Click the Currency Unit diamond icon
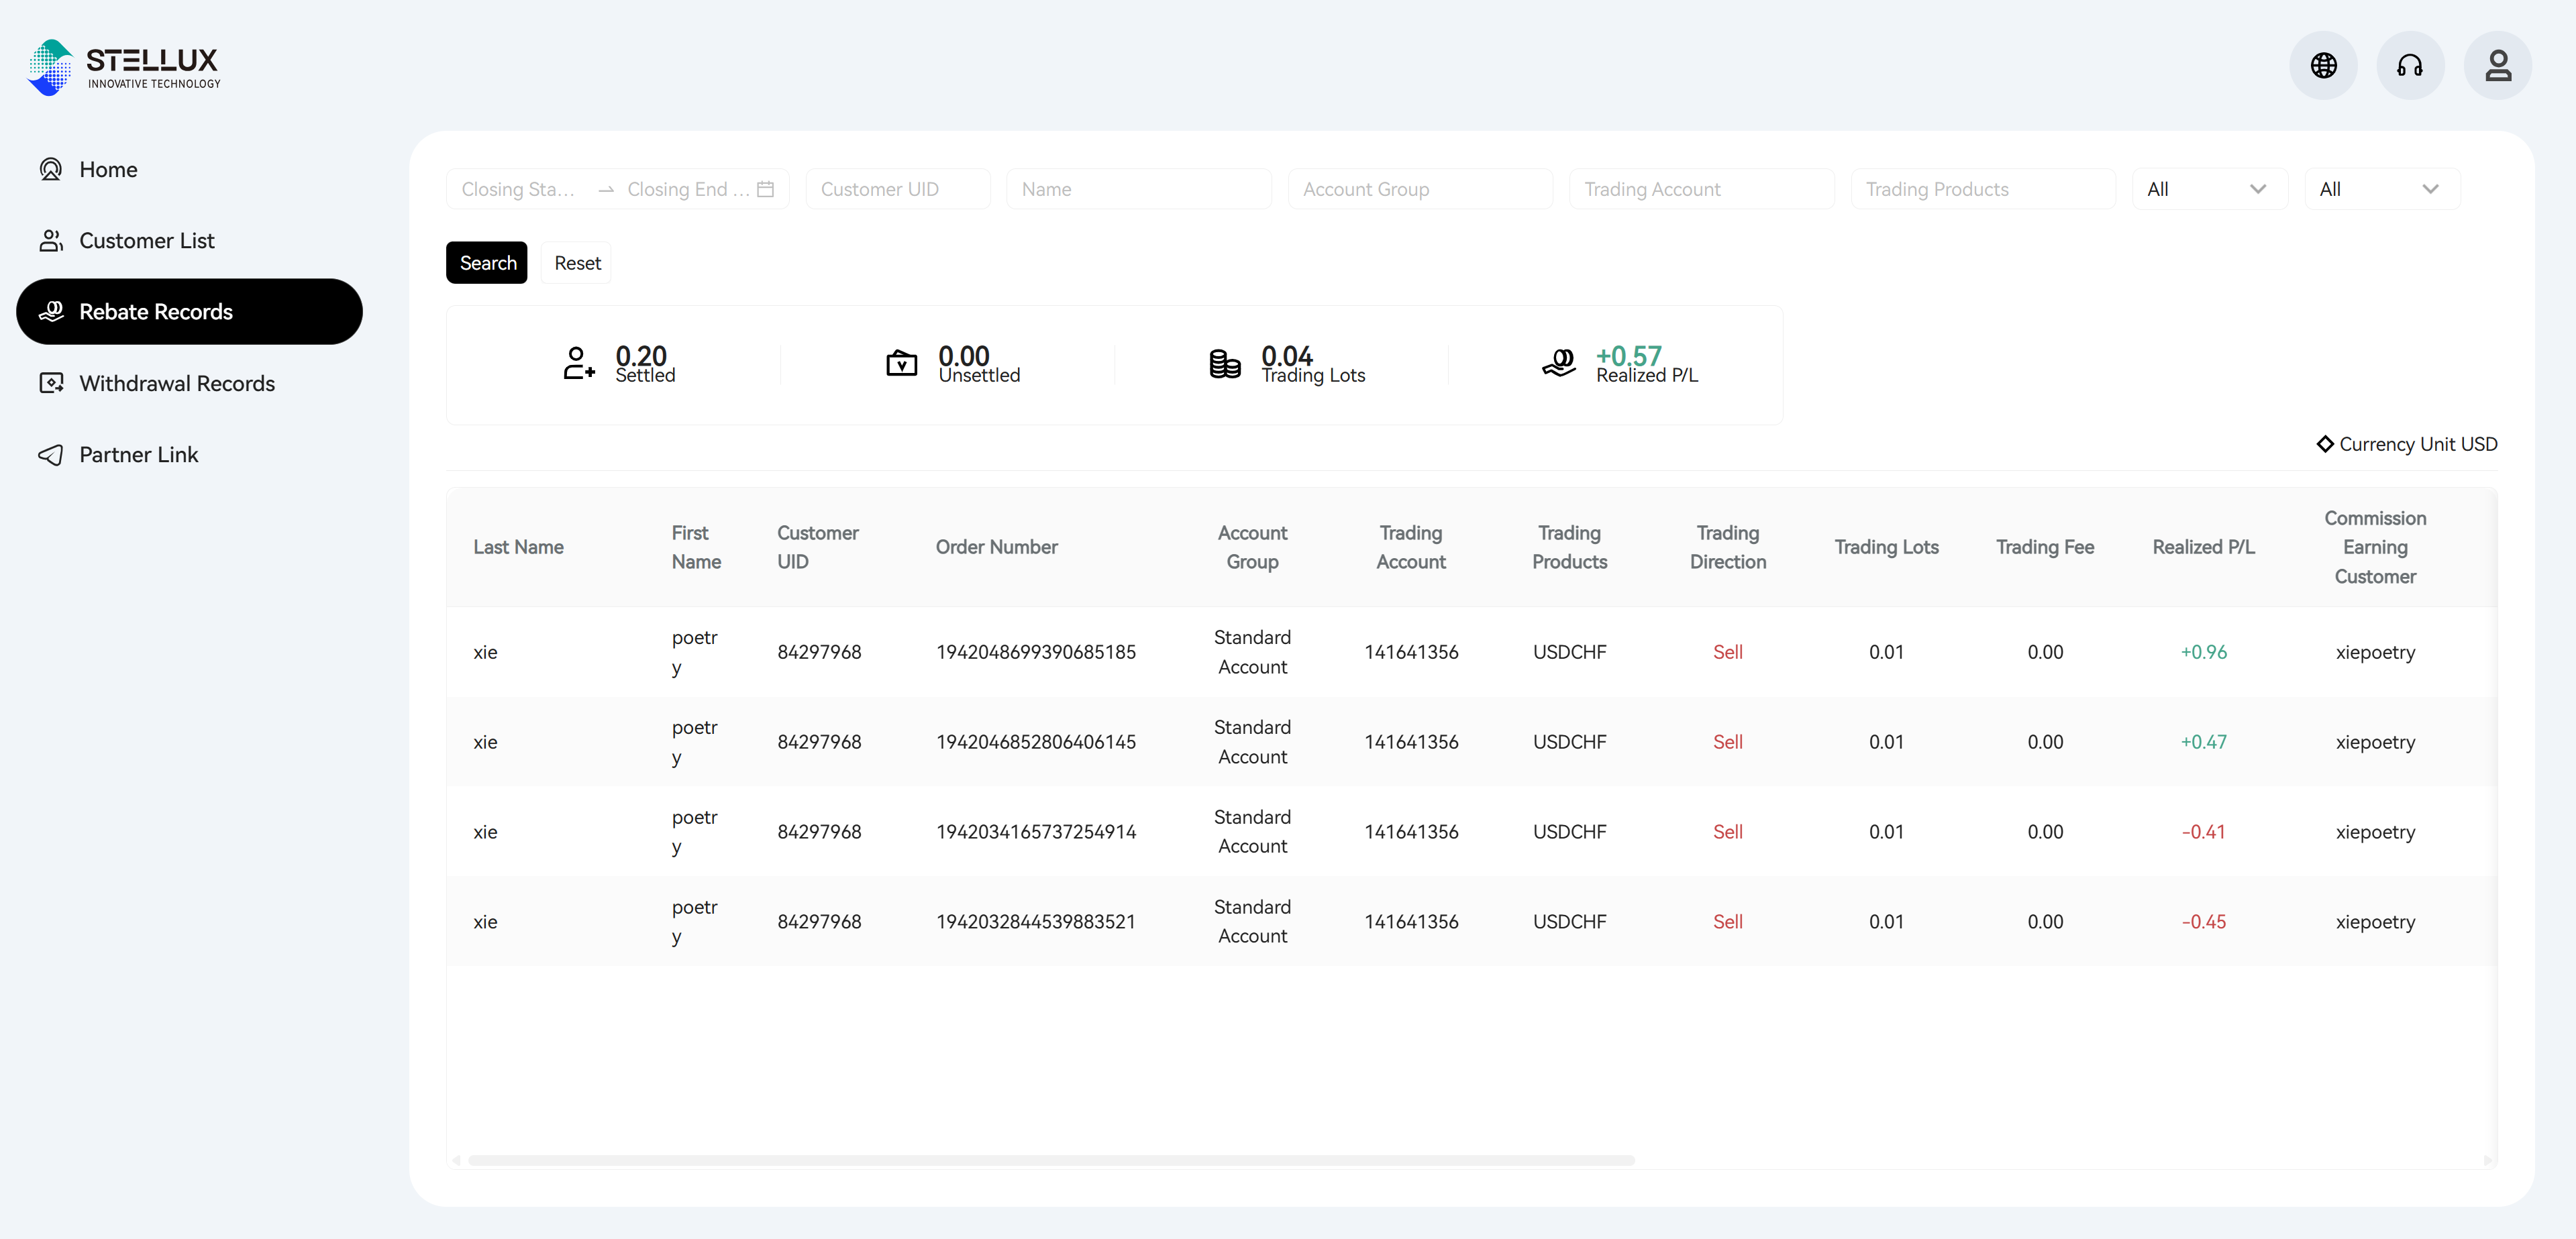 click(2325, 444)
